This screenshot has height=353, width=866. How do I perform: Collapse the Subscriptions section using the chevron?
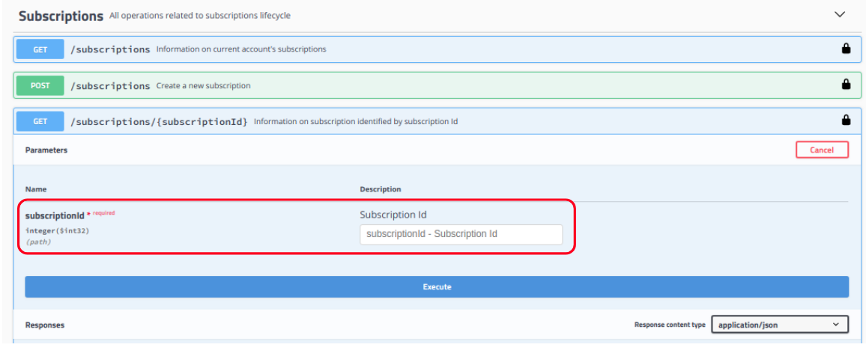(x=839, y=14)
